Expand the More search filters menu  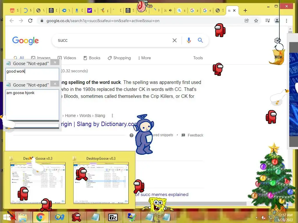(144, 58)
